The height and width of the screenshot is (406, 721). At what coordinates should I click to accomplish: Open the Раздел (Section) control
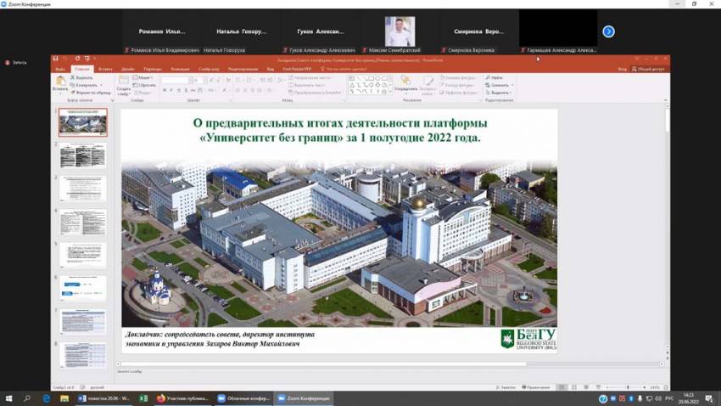pos(143,93)
